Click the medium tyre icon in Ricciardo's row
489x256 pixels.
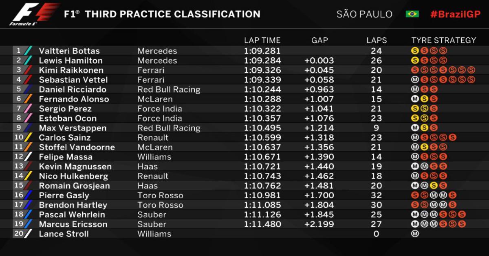(x=415, y=89)
